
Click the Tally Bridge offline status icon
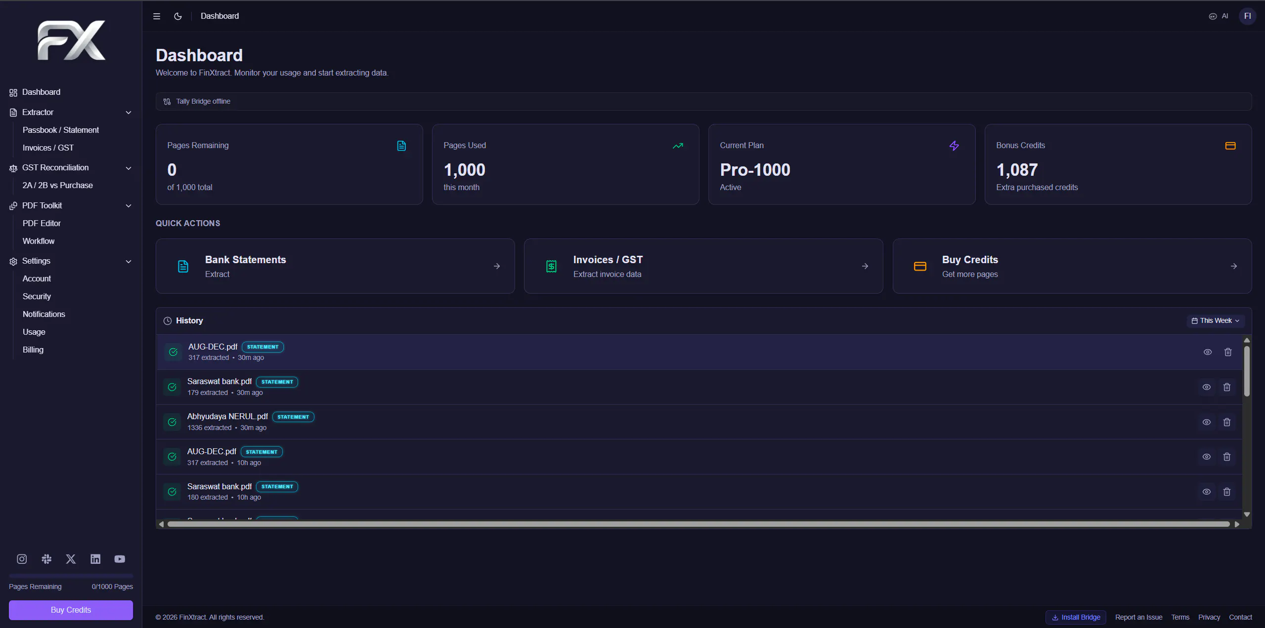(x=167, y=102)
